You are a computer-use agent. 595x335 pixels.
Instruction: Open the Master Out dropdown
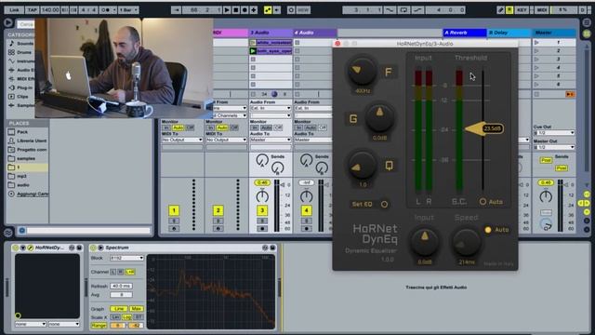tap(554, 147)
